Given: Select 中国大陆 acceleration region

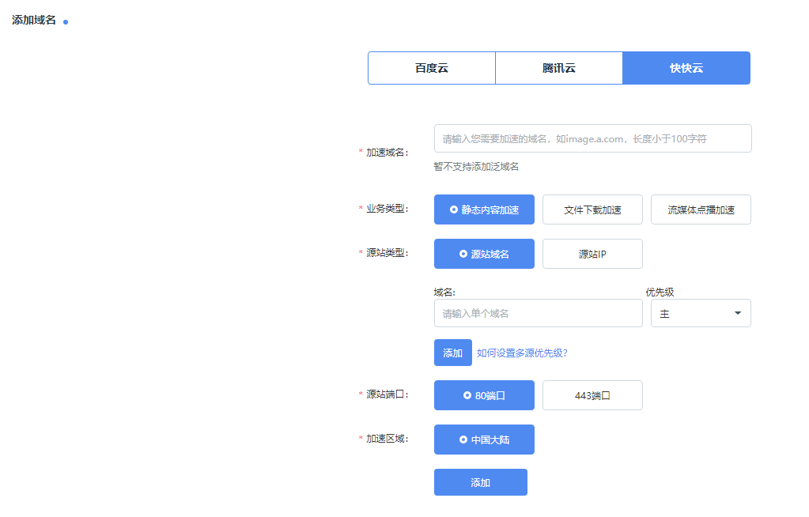Looking at the screenshot, I should (484, 440).
